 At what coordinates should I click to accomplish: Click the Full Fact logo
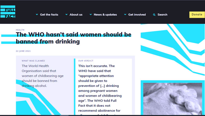[8, 12]
